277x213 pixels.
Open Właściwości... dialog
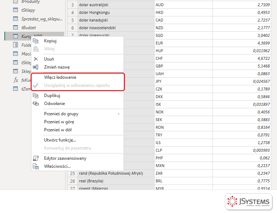coord(77,166)
